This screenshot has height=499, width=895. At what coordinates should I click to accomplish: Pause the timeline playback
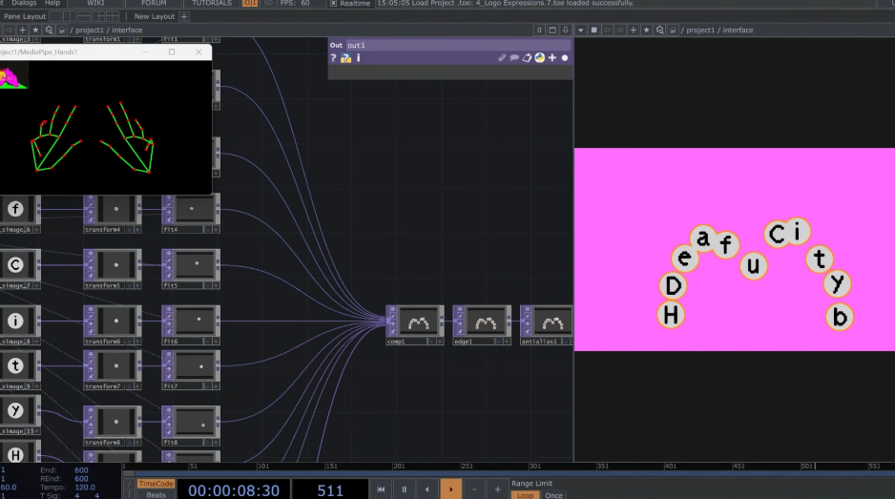tap(405, 489)
